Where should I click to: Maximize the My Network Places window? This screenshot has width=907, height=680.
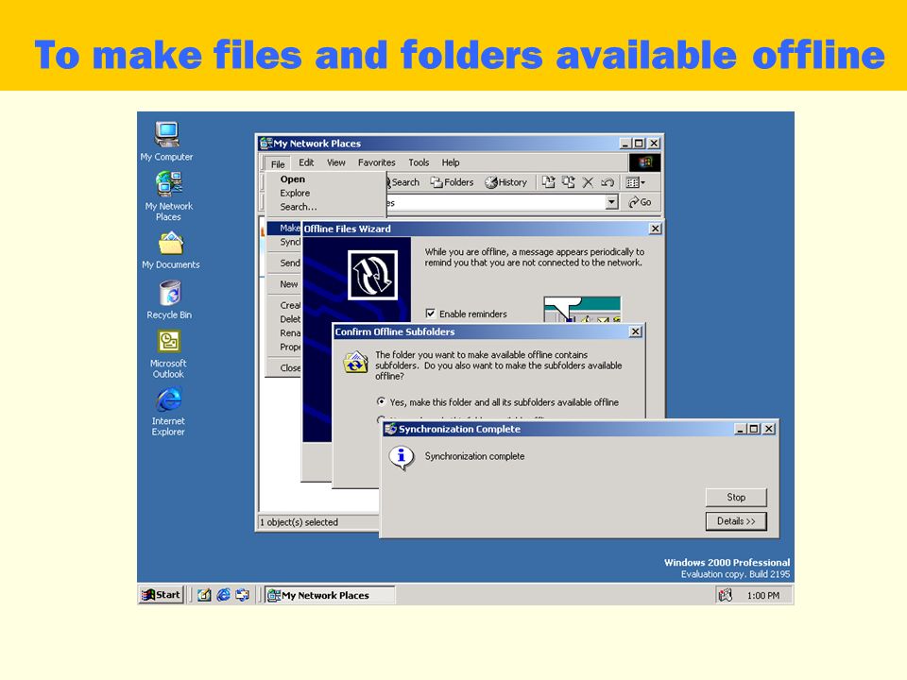[639, 144]
